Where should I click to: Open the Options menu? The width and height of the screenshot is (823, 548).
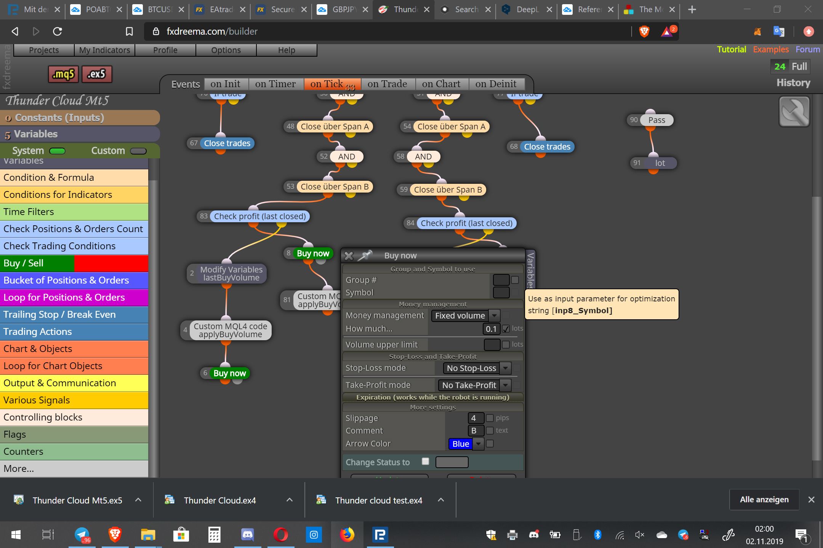point(226,50)
